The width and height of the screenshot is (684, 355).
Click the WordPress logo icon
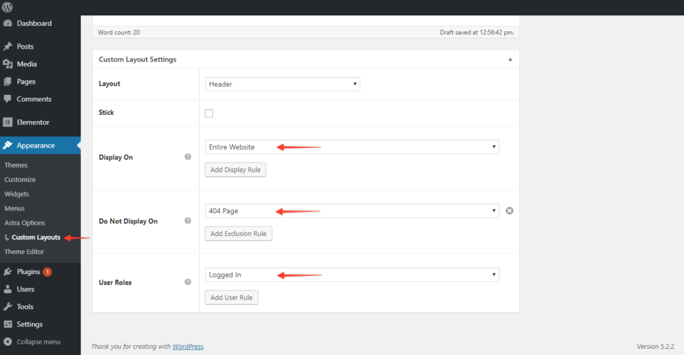tap(7, 7)
